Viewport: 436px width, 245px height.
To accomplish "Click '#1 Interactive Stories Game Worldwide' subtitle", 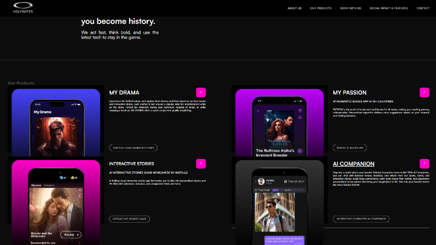I will tap(148, 173).
